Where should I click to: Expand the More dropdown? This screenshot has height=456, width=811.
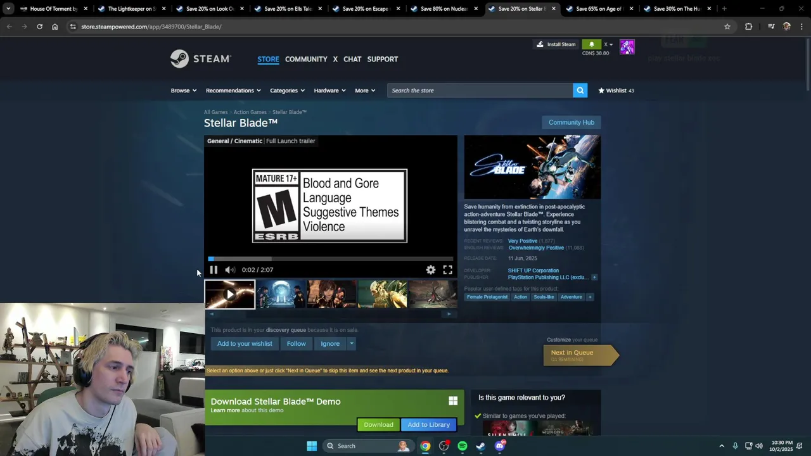point(365,91)
